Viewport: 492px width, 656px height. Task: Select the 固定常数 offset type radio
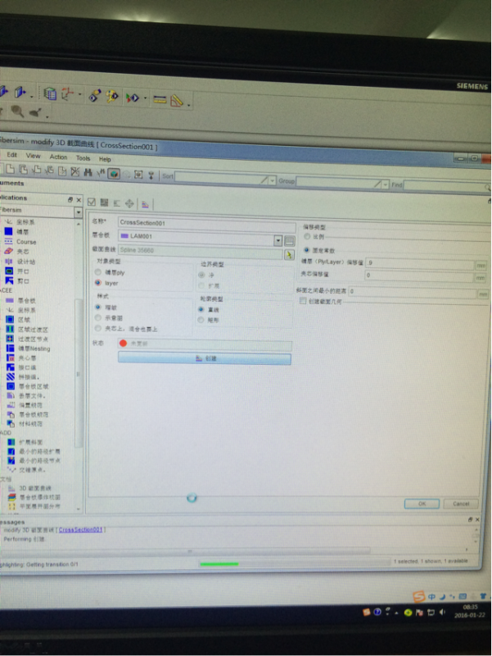pyautogui.click(x=306, y=250)
